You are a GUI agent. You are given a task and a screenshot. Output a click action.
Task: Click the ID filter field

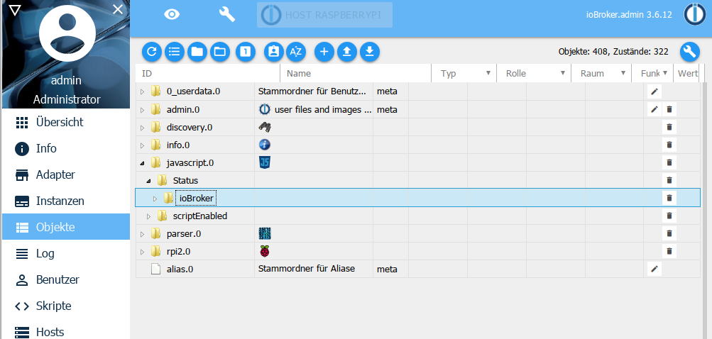tap(208, 73)
